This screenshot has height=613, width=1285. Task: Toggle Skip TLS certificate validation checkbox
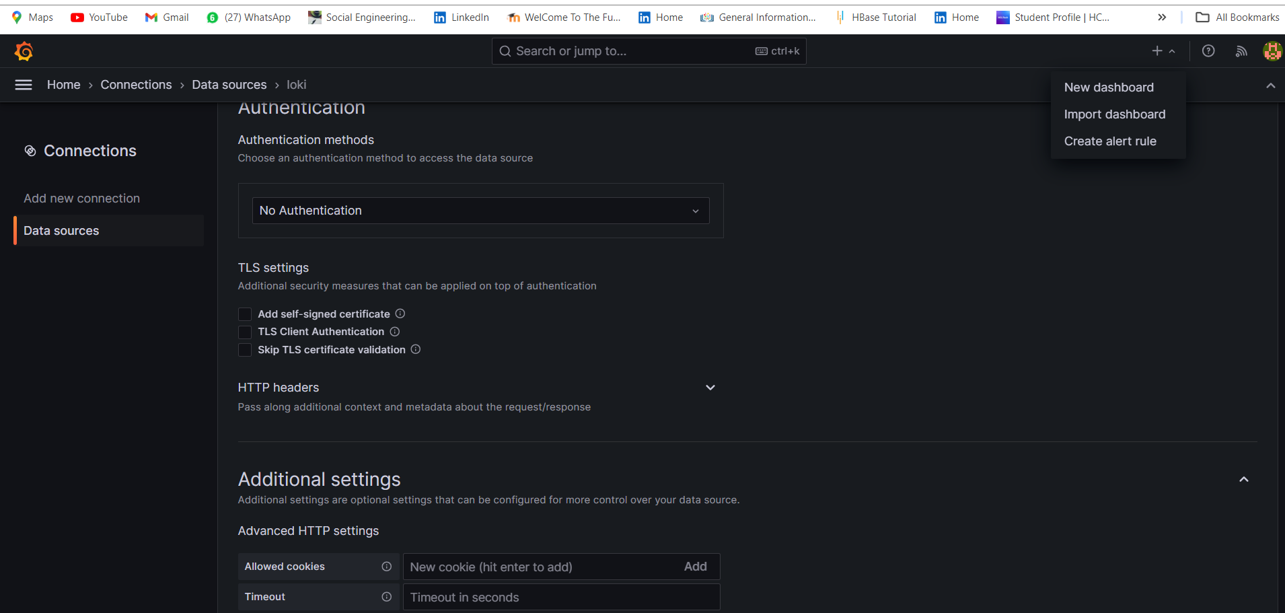point(245,350)
